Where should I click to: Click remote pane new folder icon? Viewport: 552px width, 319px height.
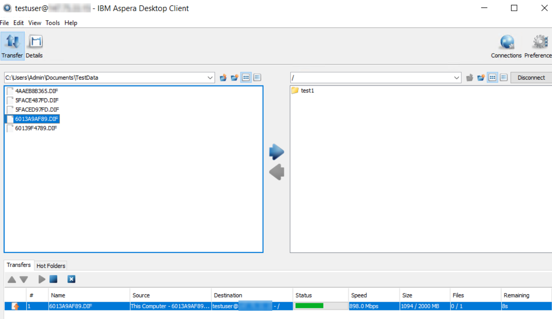(481, 78)
